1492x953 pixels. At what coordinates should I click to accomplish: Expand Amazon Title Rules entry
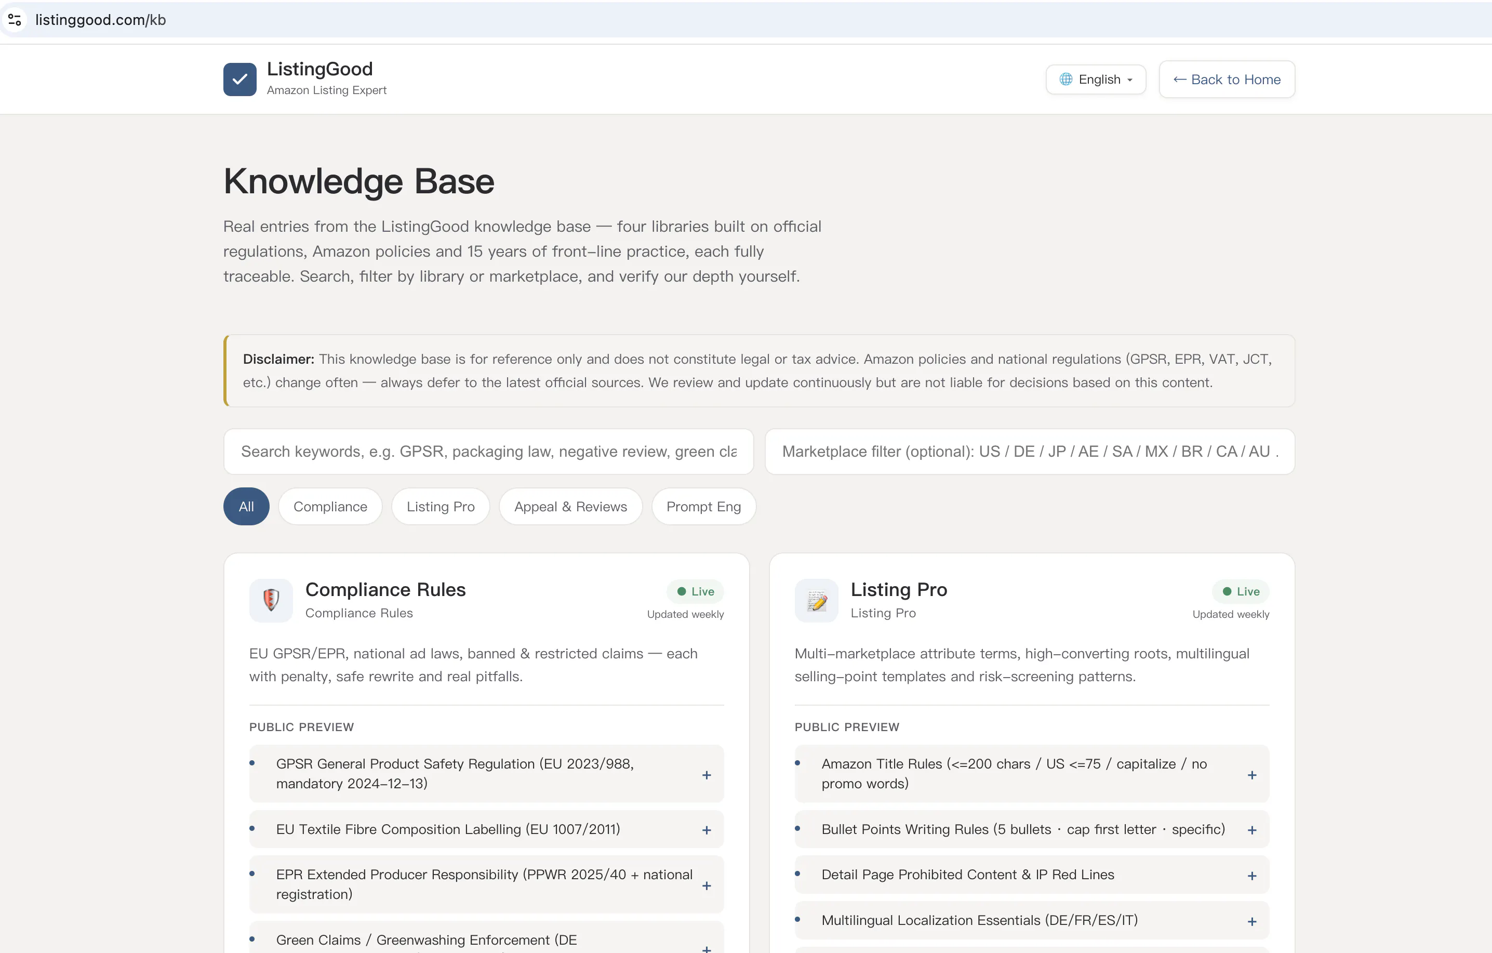(1032, 774)
